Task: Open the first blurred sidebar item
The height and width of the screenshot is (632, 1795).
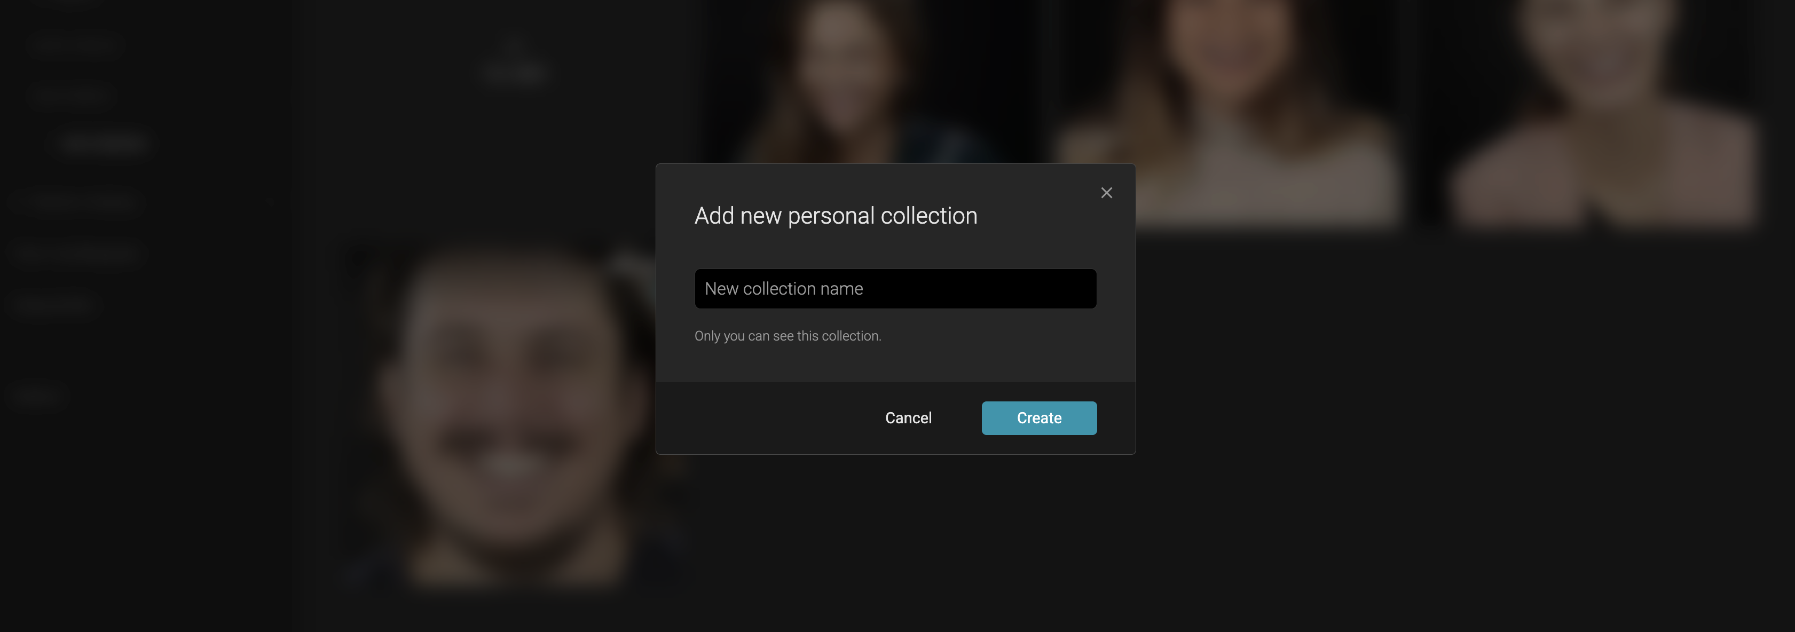Action: point(75,45)
